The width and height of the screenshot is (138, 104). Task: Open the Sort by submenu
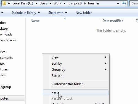click(x=76, y=64)
